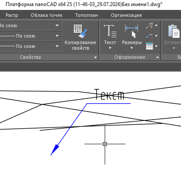
Task: Switch to the Растр ribbon tab
Action: click(x=12, y=15)
